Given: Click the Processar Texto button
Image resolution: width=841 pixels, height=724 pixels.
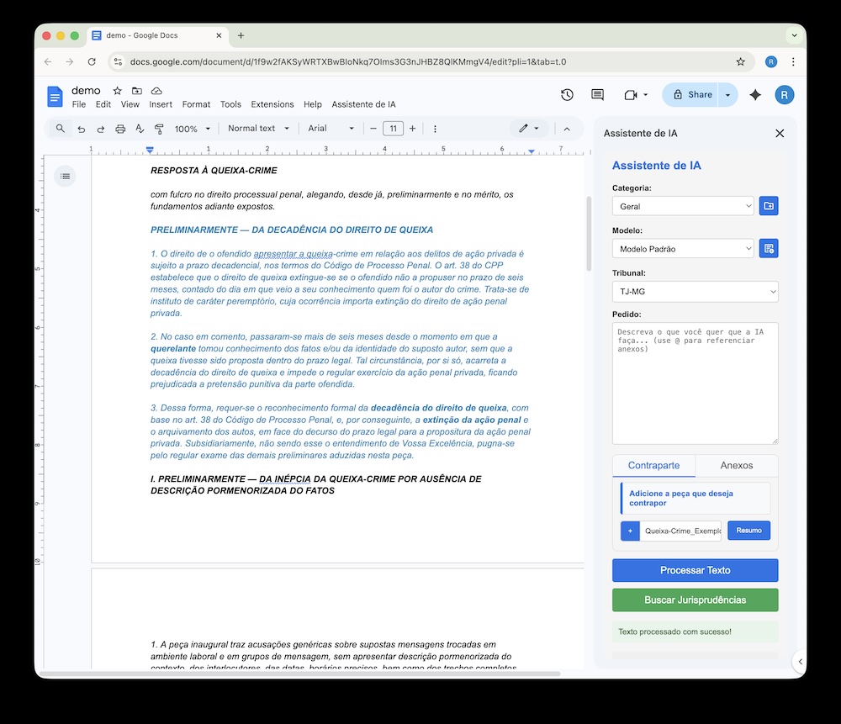Looking at the screenshot, I should 695,570.
